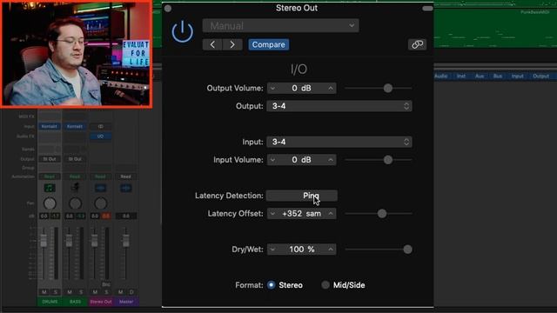Click the BASS channel instrument icon

(x=75, y=188)
